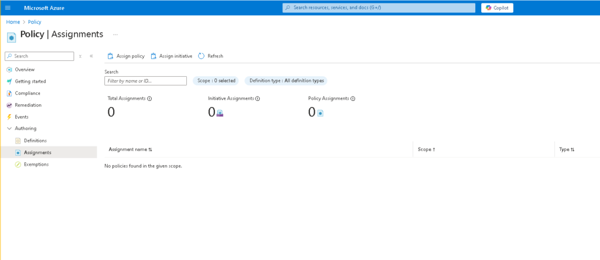Click the Microsoft Azure title in the header
The image size is (600, 260).
tap(44, 8)
